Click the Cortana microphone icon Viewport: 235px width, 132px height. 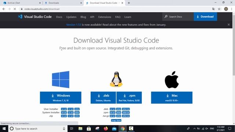(64, 129)
